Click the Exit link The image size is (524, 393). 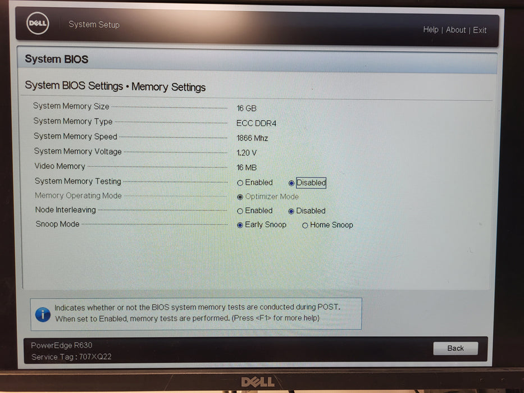point(480,30)
